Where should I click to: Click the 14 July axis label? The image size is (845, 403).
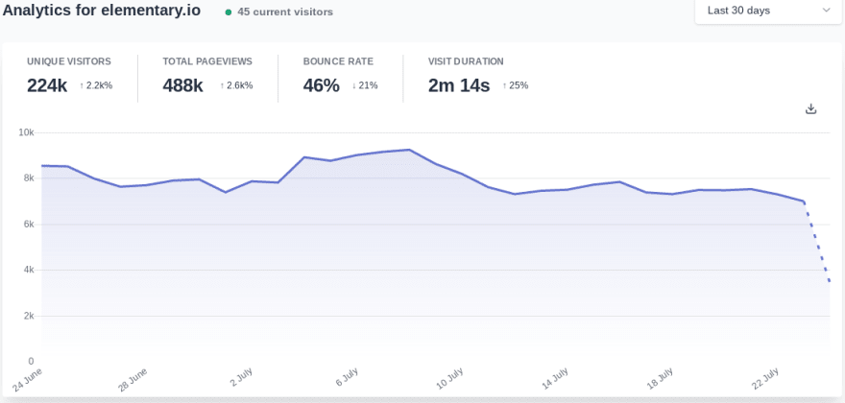556,379
